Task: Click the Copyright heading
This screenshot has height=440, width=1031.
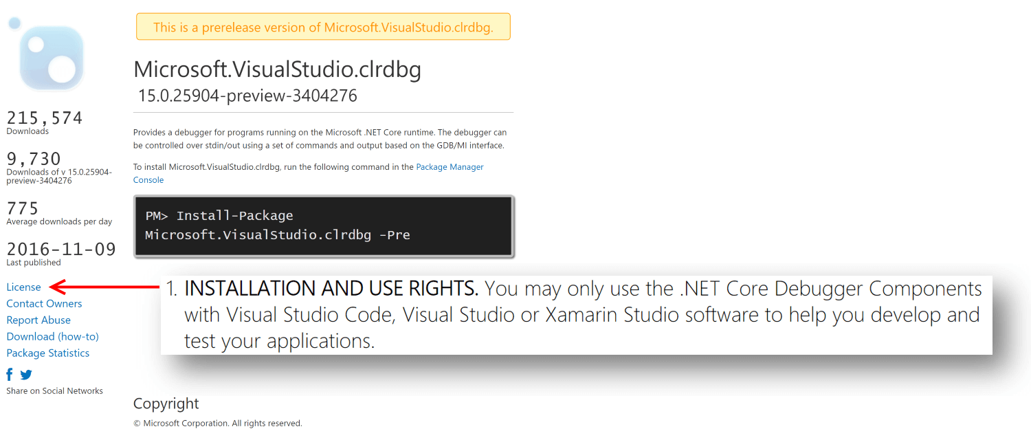Action: pos(166,404)
